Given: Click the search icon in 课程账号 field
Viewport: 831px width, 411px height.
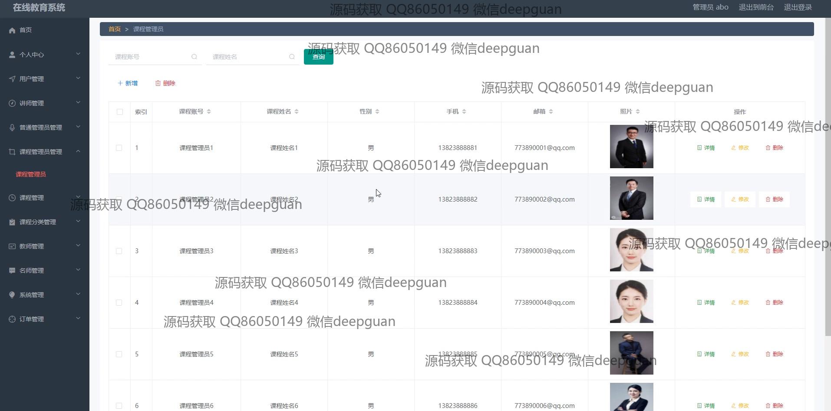Looking at the screenshot, I should click(x=194, y=57).
